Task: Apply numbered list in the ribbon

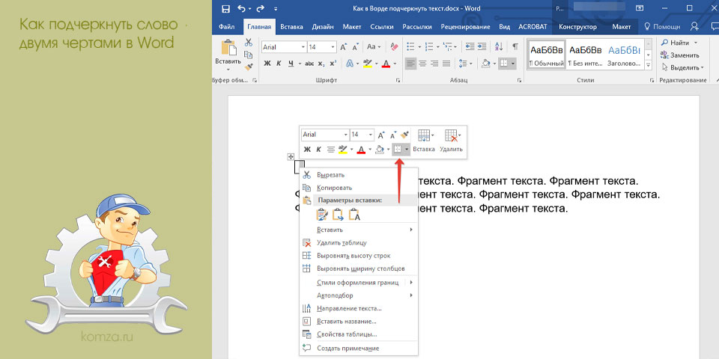Action: coord(429,46)
